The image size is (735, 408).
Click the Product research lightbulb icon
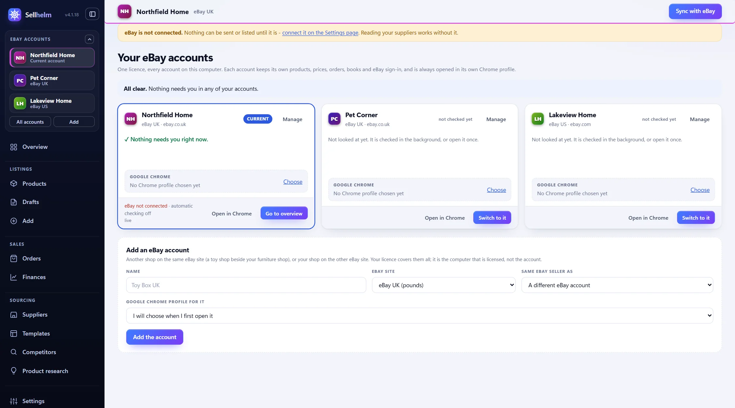[14, 371]
